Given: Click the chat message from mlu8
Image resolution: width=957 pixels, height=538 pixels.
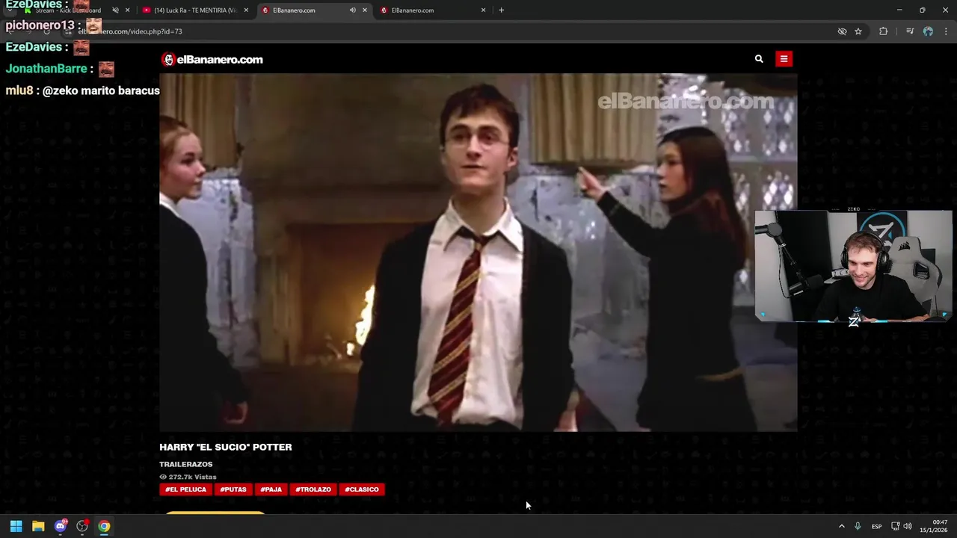Looking at the screenshot, I should pos(83,90).
